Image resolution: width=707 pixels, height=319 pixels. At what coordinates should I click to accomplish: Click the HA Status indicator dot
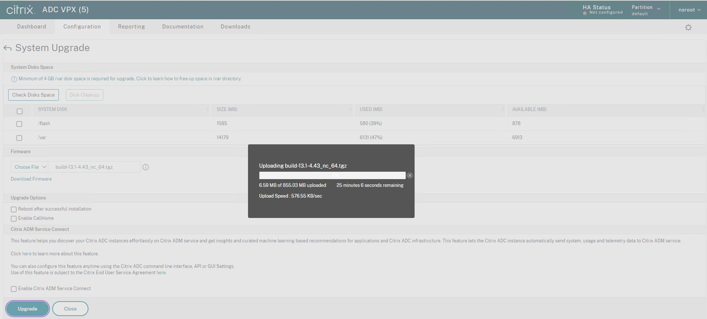coord(585,13)
